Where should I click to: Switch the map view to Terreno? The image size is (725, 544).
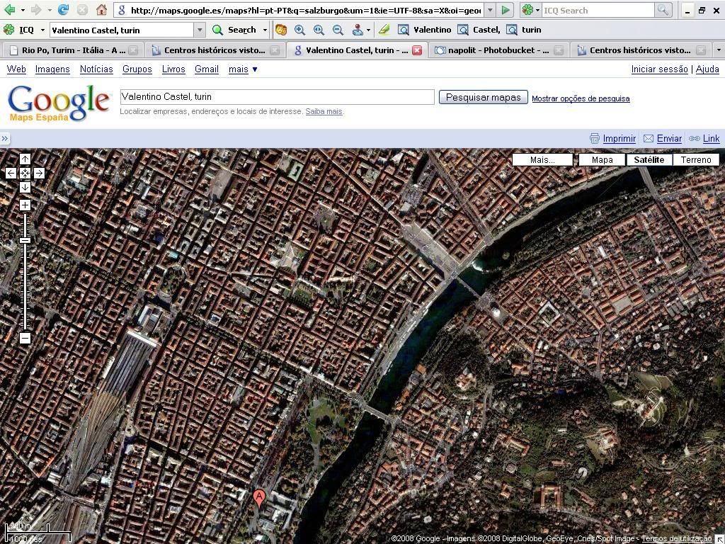point(695,159)
